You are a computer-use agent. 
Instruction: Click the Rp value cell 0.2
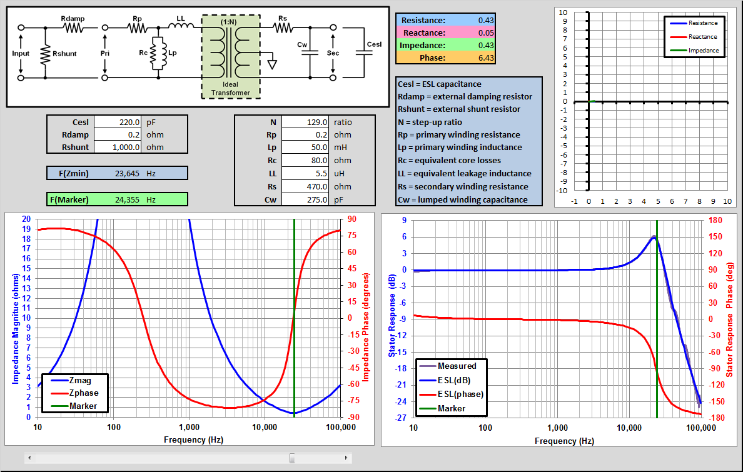305,134
